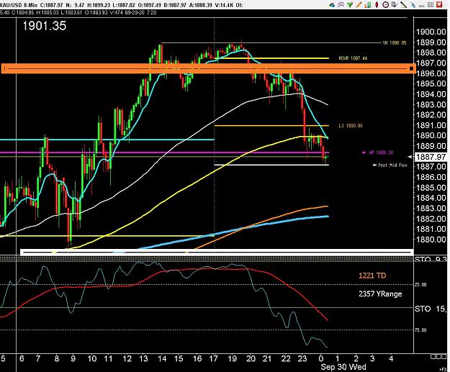This screenshot has width=450, height=372.
Task: Click the green checkmark icon in toolbar
Action: (350, 4)
